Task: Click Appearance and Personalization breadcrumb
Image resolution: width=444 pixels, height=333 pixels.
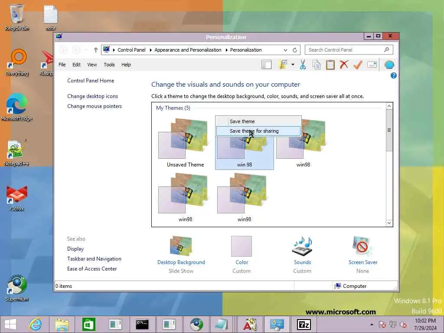Action: [188, 50]
